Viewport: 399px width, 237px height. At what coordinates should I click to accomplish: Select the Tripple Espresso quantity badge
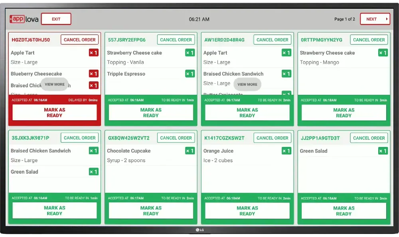point(190,74)
